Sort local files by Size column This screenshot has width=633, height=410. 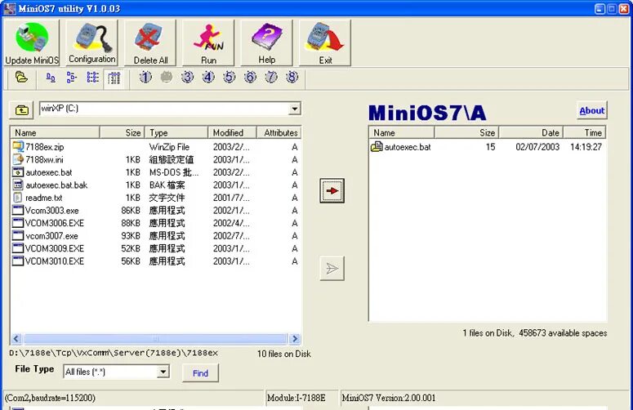pos(122,133)
